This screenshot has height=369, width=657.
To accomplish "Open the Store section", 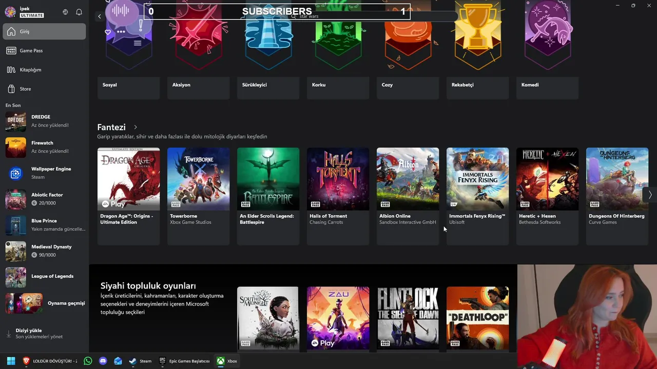I will [44, 89].
